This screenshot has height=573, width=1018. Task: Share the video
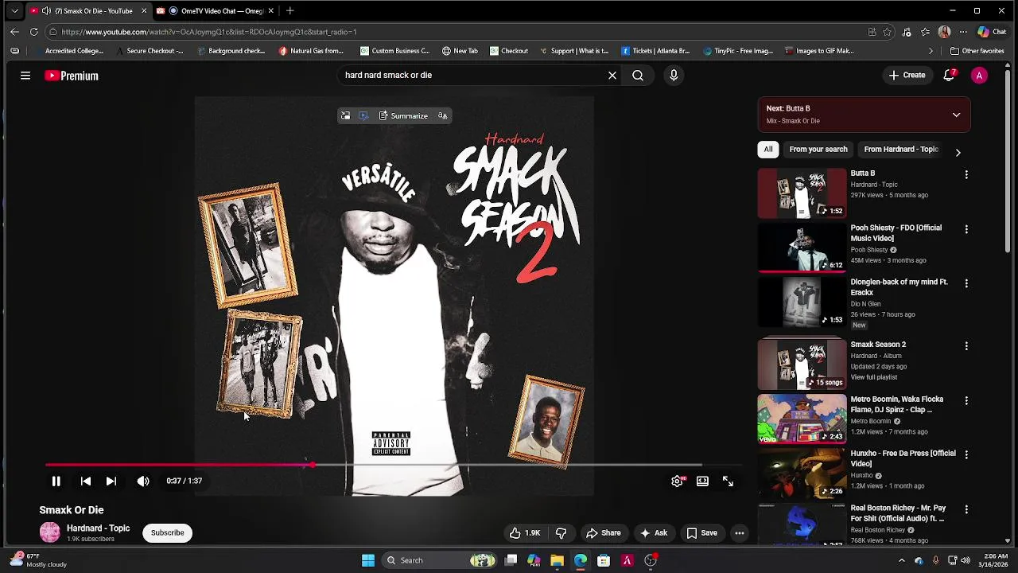[603, 533]
